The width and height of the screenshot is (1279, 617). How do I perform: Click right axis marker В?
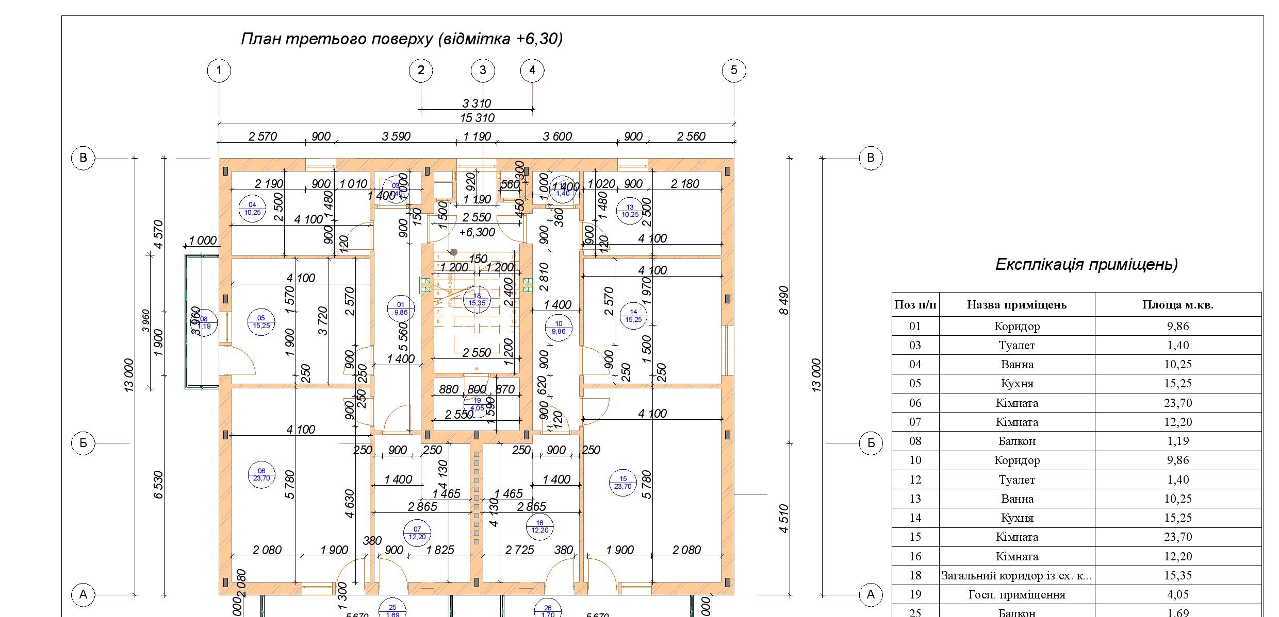point(871,158)
